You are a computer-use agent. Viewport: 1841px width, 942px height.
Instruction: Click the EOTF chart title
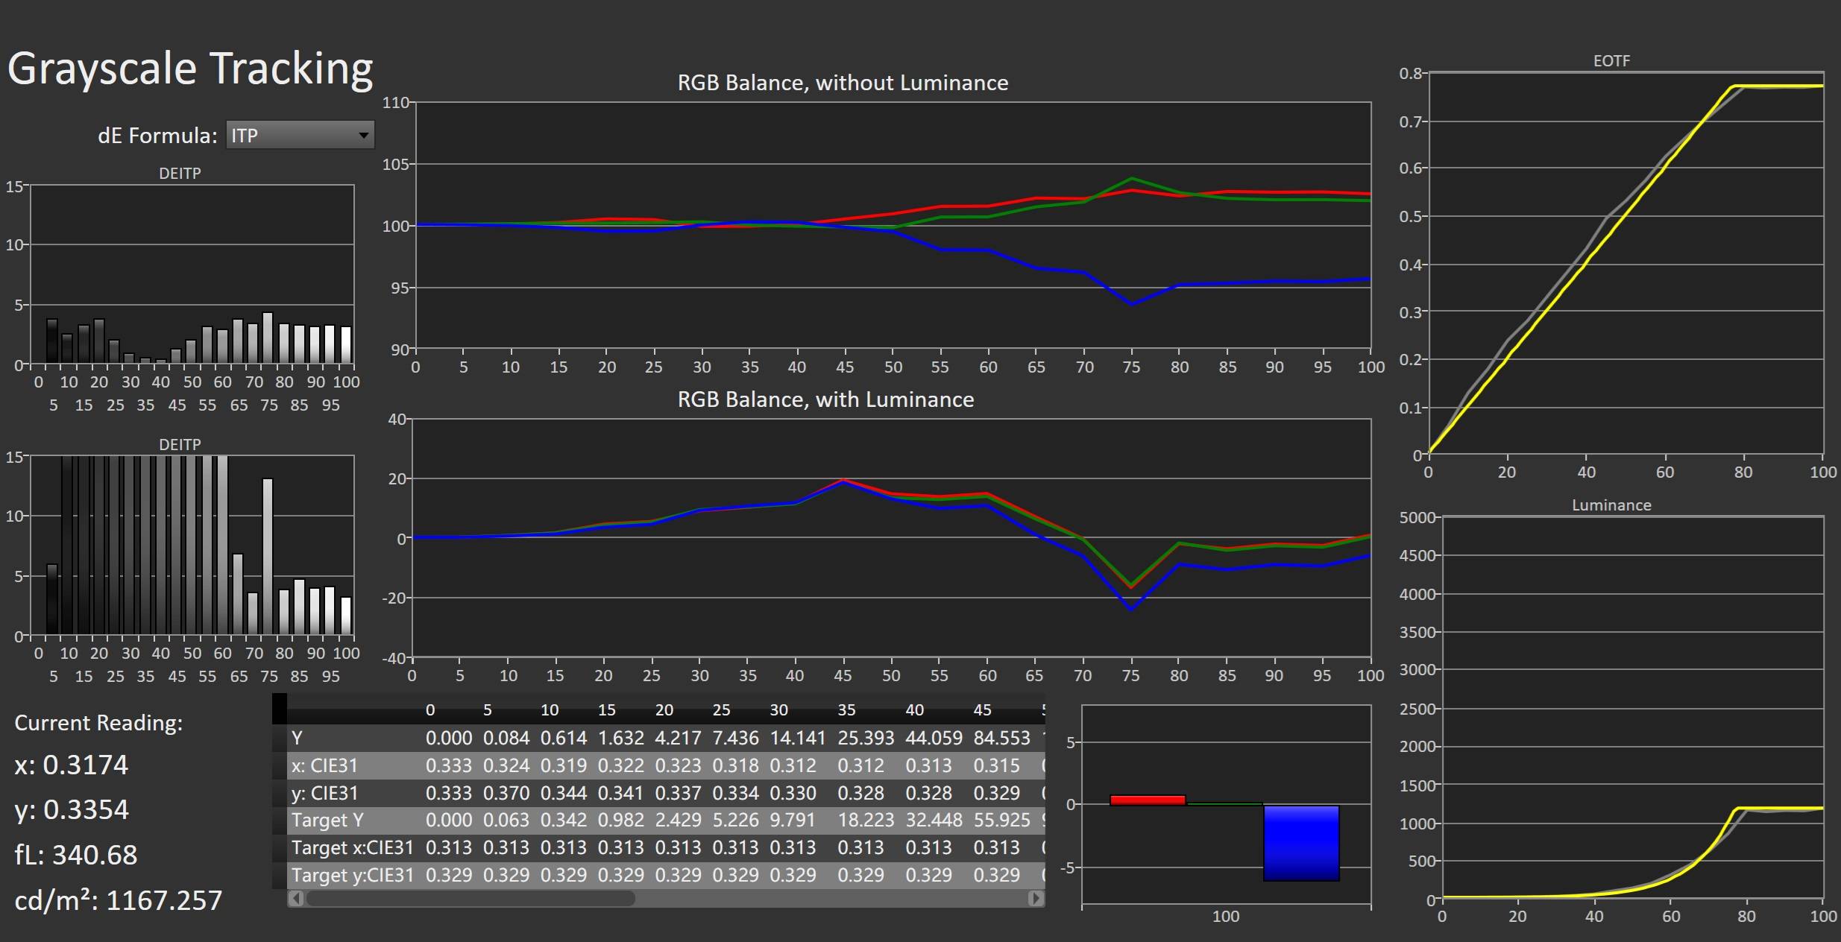1611,61
